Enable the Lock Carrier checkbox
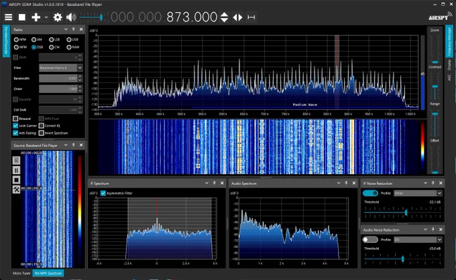The width and height of the screenshot is (456, 280). click(x=15, y=126)
